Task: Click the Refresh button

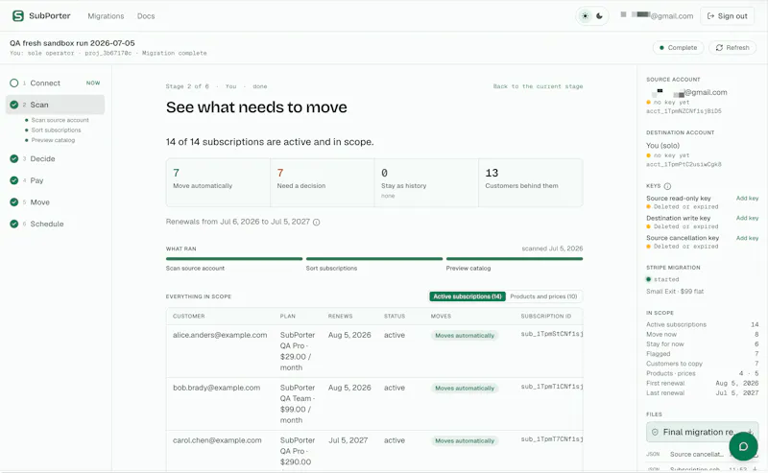Action: coord(732,48)
